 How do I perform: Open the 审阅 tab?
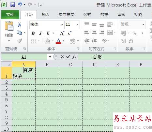121,15
